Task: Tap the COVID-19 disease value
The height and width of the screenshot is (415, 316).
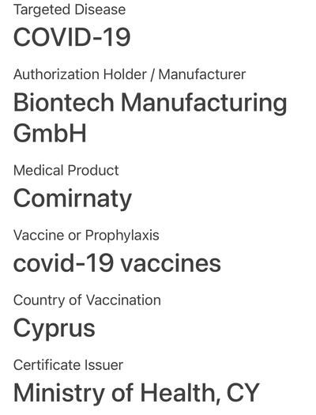Action: click(72, 37)
